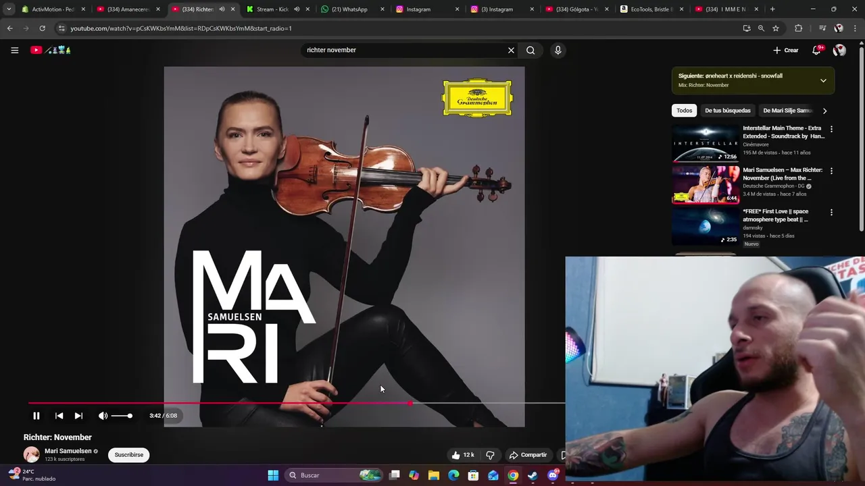Mute the Kick stream tab speaker icon
The height and width of the screenshot is (486, 865).
click(x=297, y=9)
